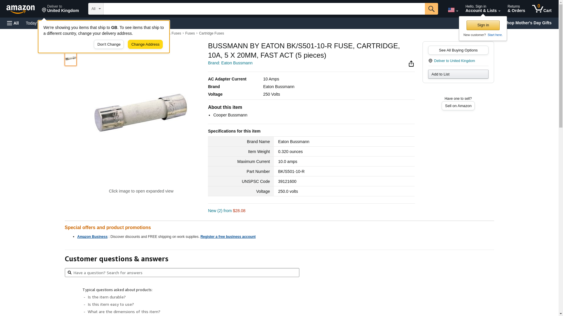Click See All Buying Options
This screenshot has width=563, height=316.
tap(458, 50)
